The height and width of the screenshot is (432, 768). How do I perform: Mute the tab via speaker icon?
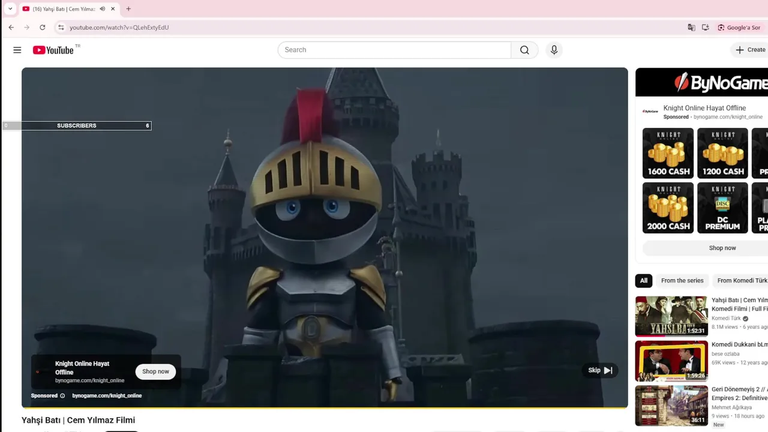[x=102, y=9]
